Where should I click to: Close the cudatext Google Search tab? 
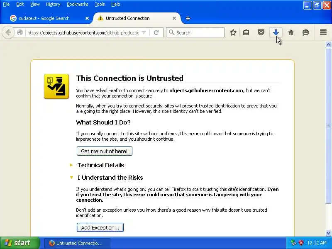pyautogui.click(x=87, y=18)
